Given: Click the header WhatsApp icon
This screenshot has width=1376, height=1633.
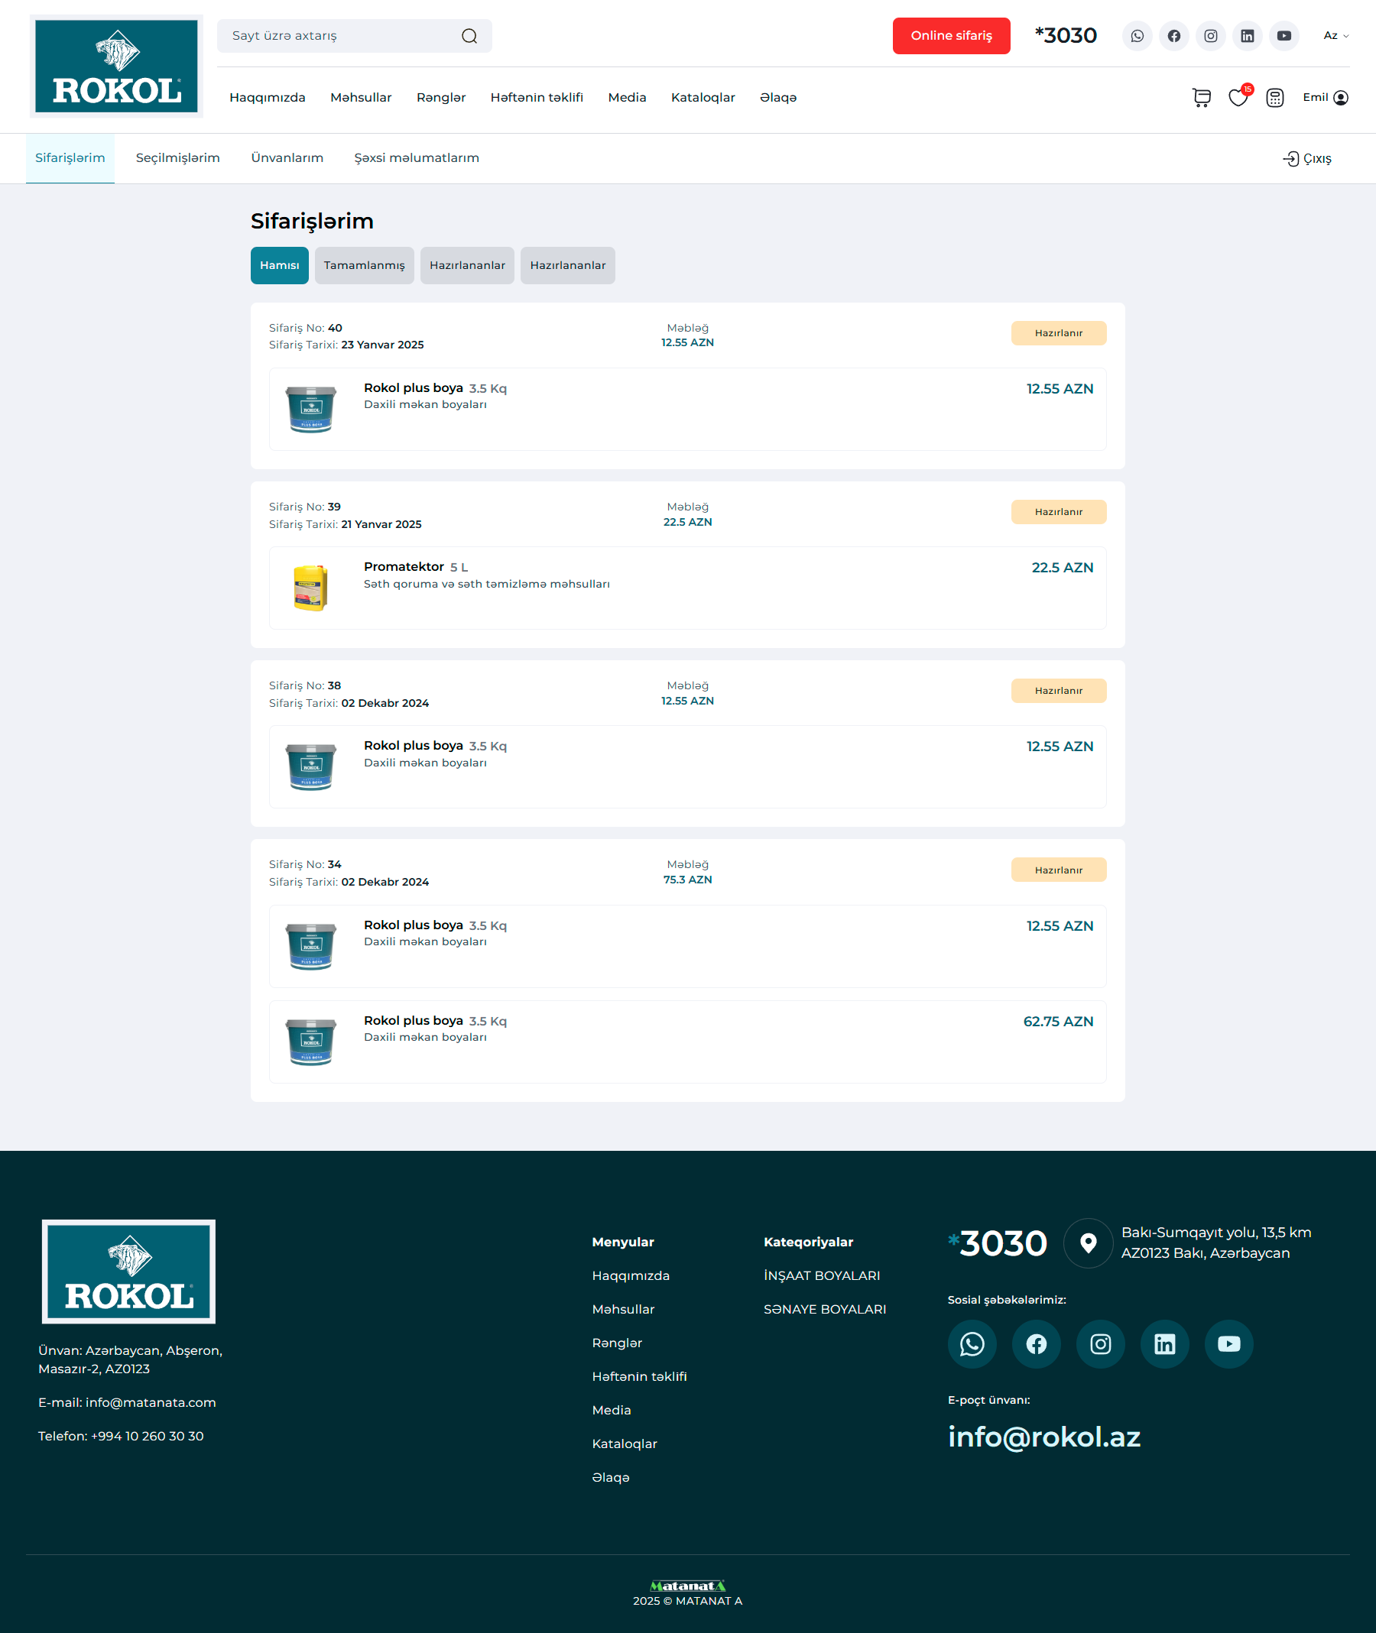Looking at the screenshot, I should tap(1137, 36).
